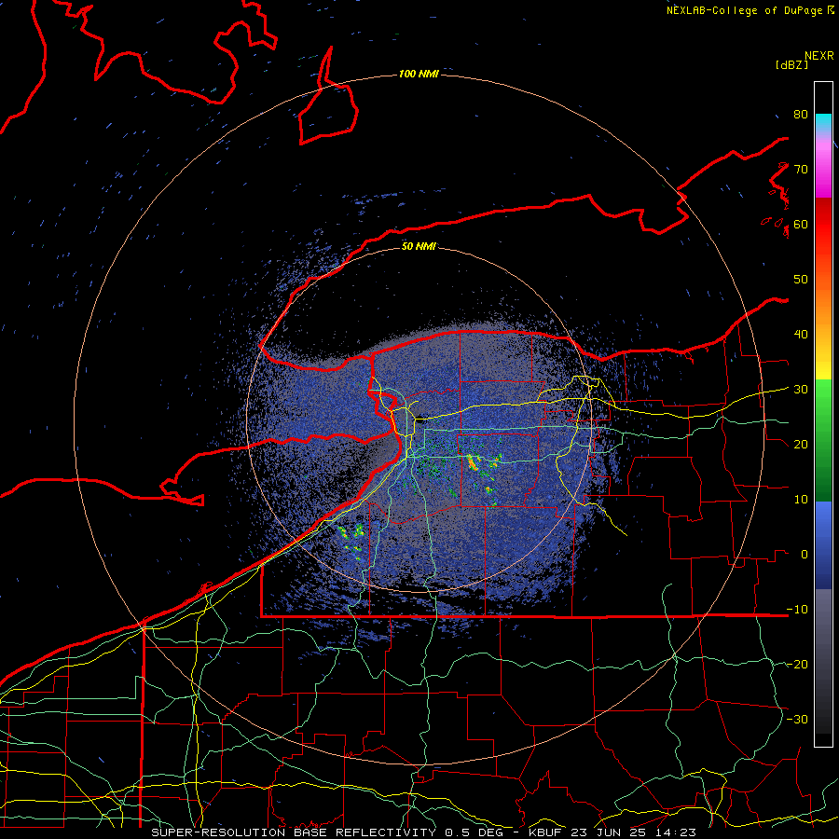Click the 50 dBZ scale value
The height and width of the screenshot is (839, 839).
click(801, 280)
